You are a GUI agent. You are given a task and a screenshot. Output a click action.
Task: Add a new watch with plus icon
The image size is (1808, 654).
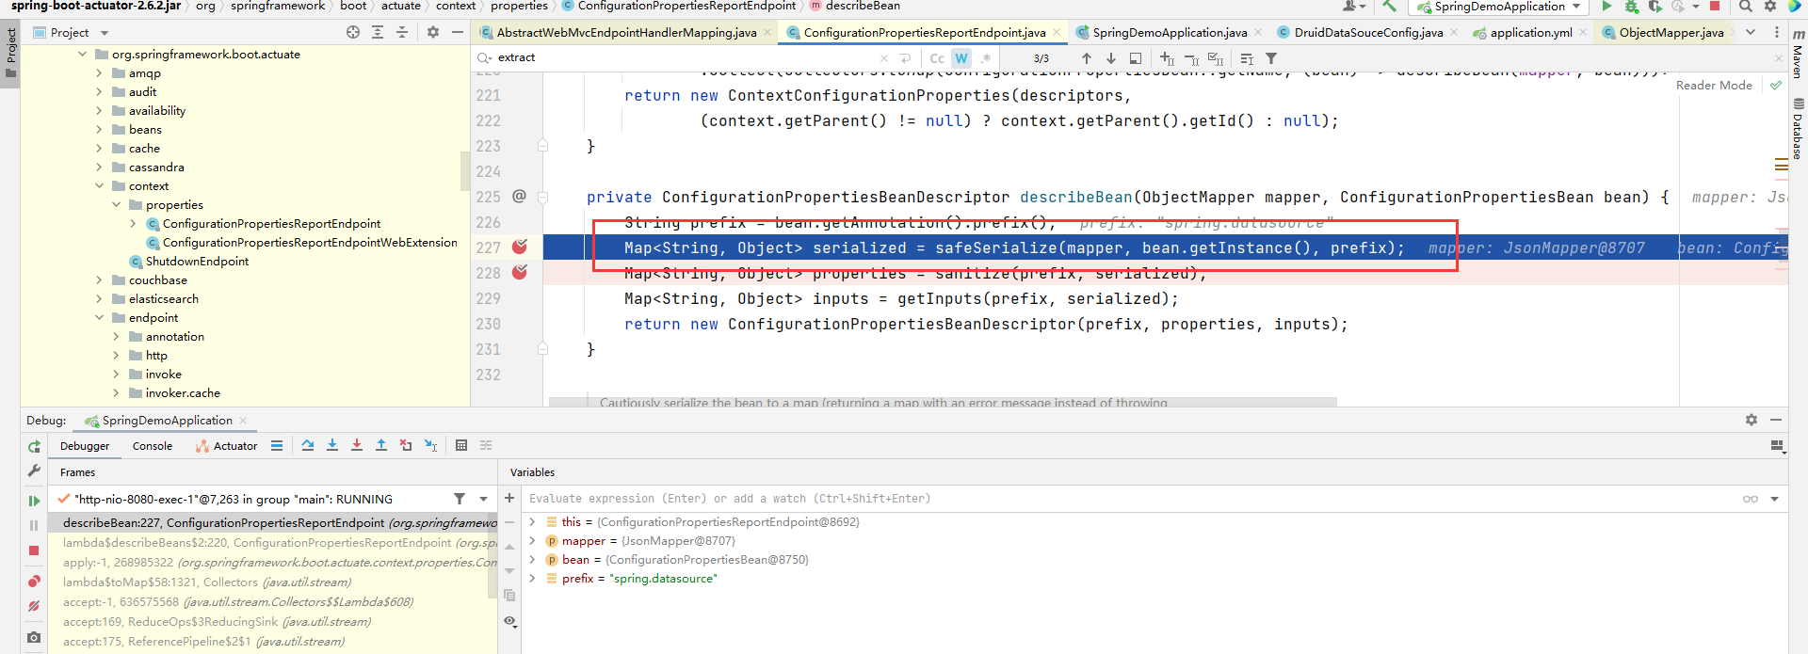(509, 498)
